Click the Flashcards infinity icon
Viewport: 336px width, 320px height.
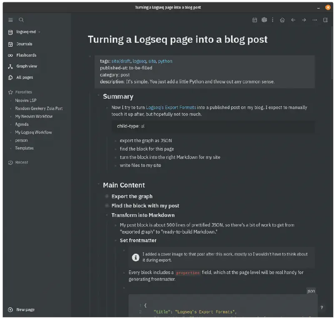coord(10,55)
